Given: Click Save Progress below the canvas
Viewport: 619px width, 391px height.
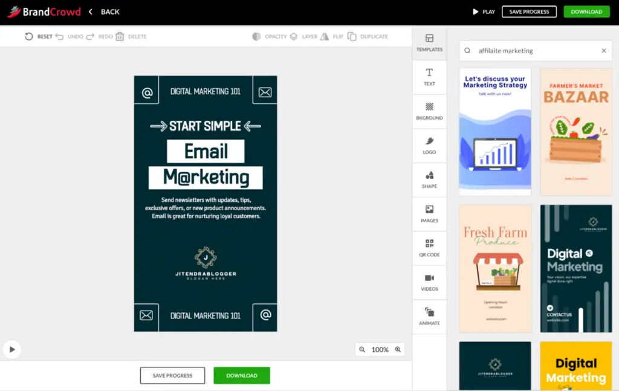Looking at the screenshot, I should point(172,375).
